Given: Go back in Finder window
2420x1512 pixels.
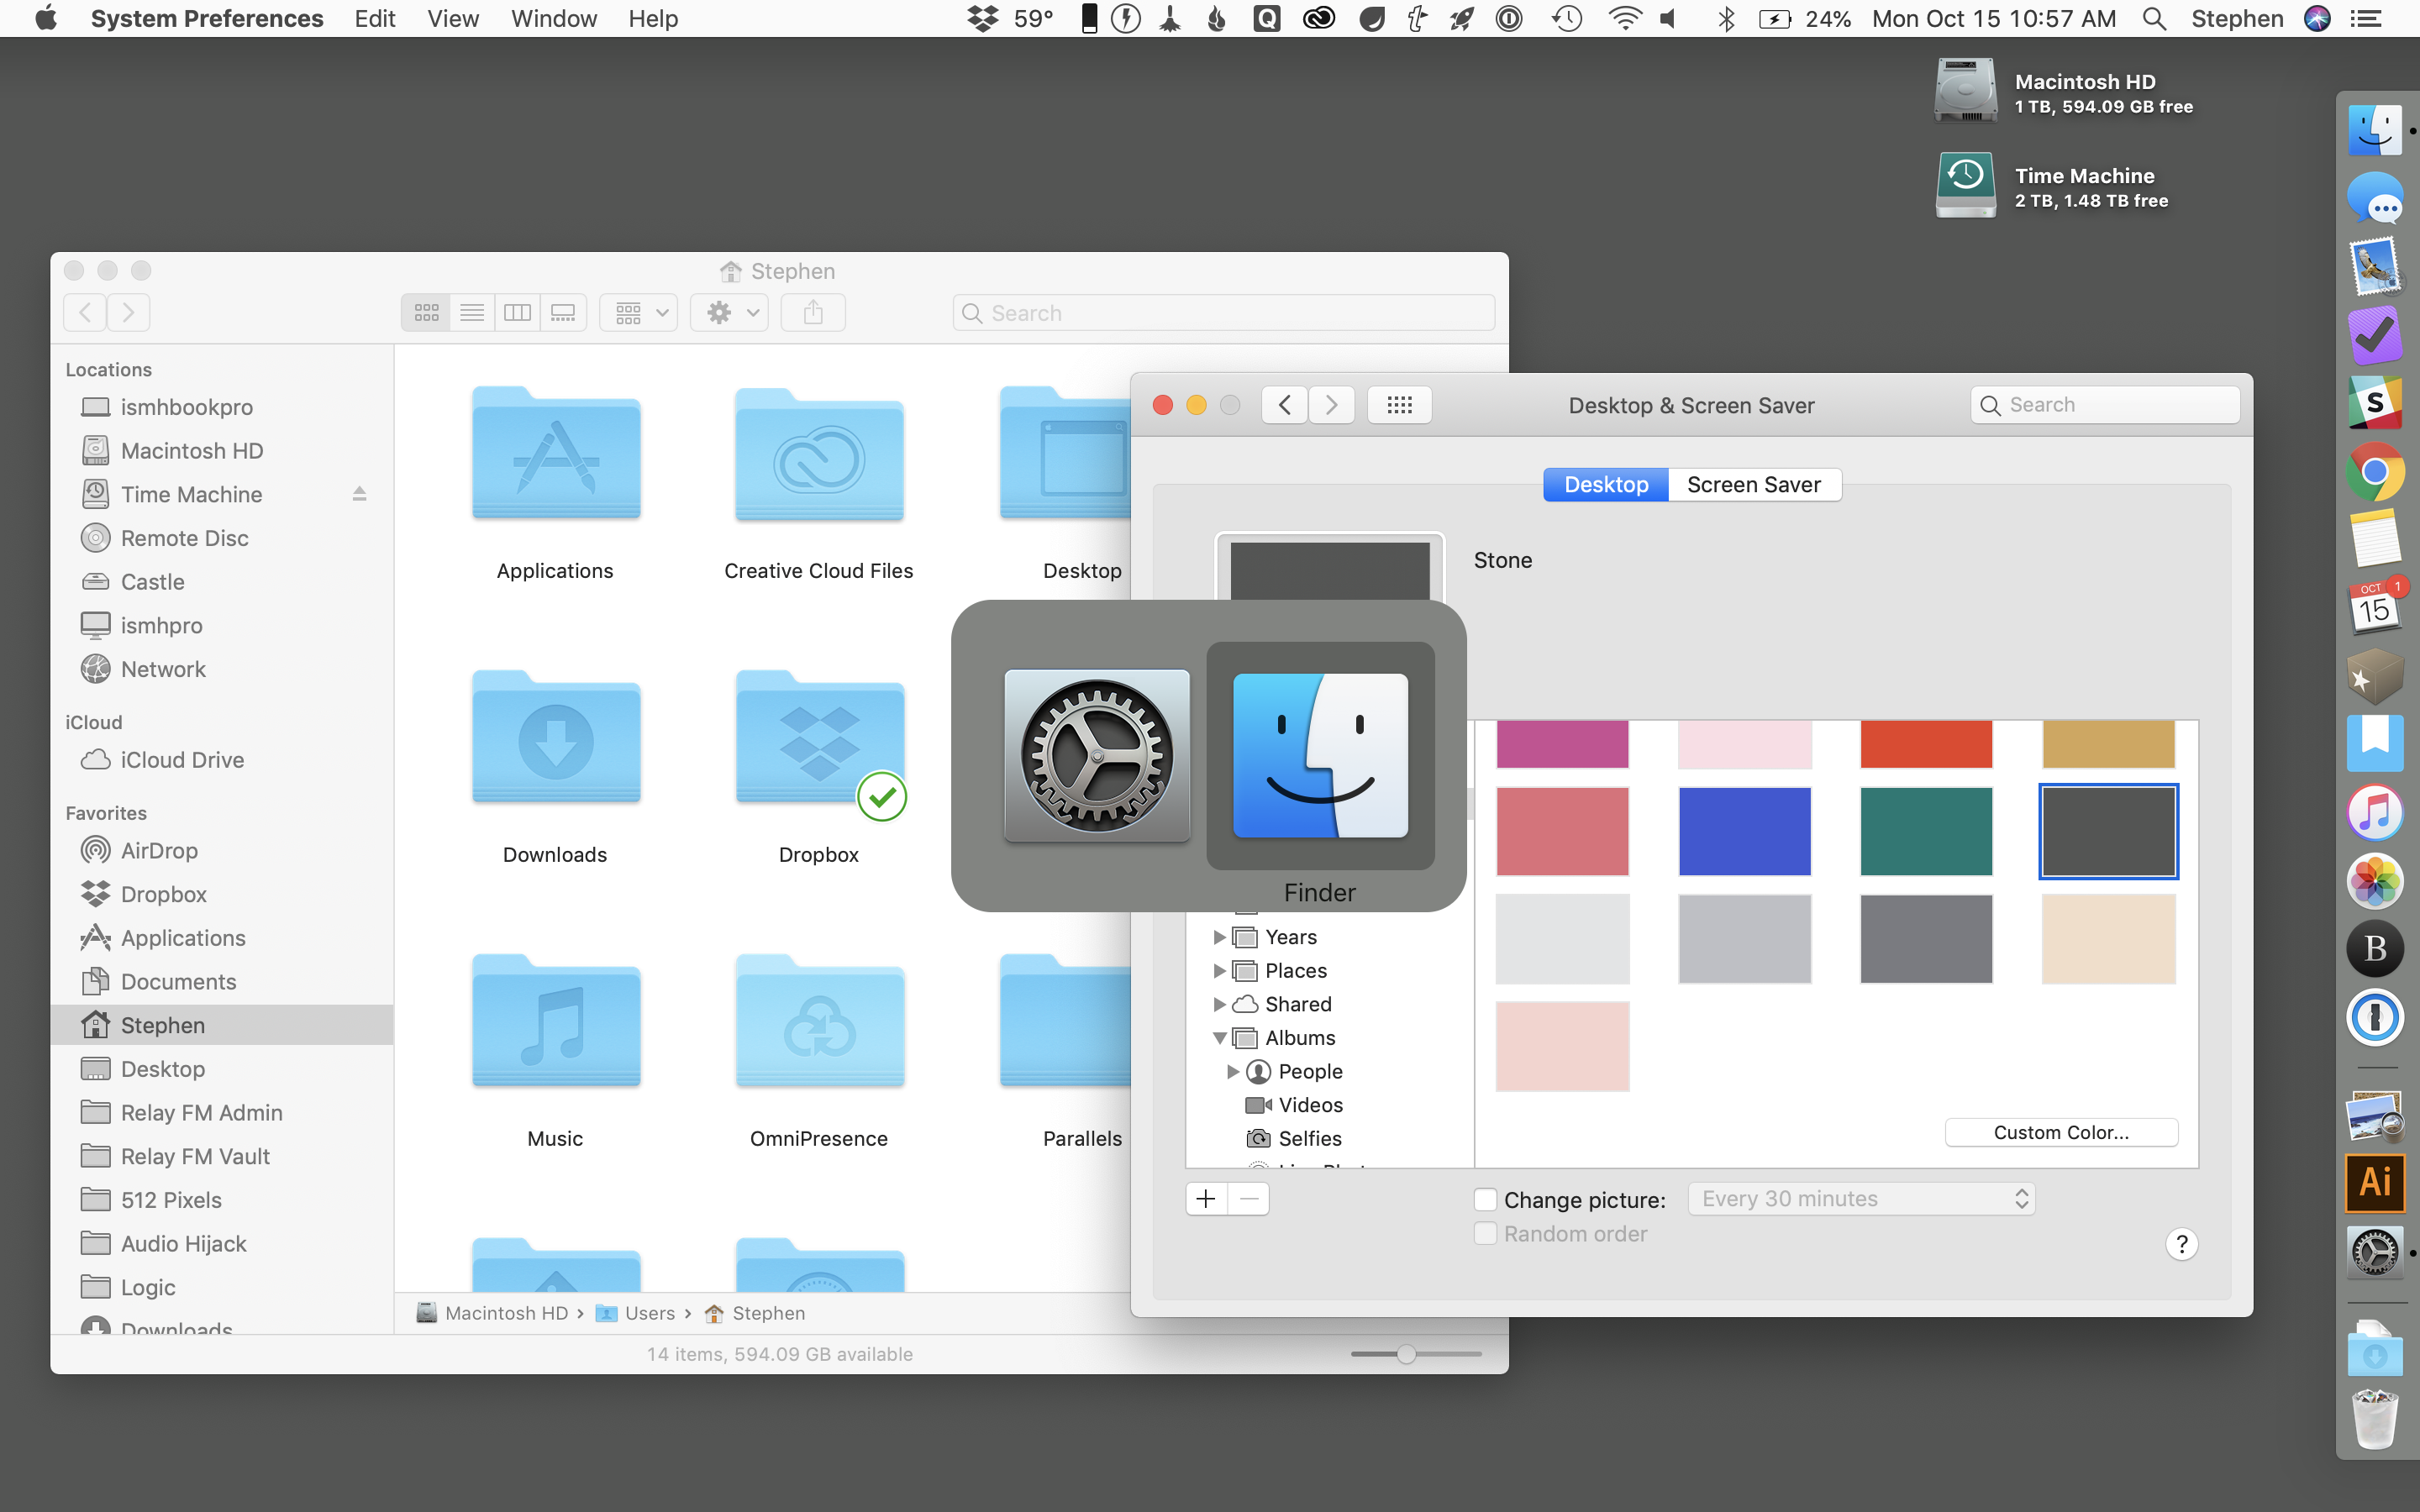Looking at the screenshot, I should [x=85, y=313].
